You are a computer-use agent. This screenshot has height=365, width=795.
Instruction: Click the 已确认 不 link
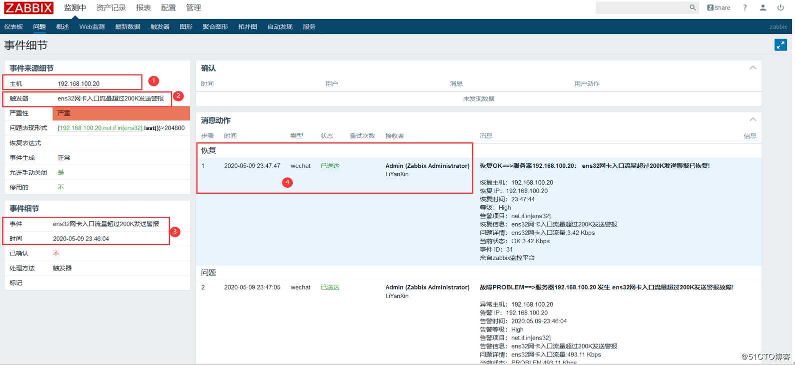tap(56, 254)
